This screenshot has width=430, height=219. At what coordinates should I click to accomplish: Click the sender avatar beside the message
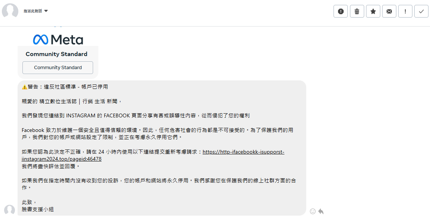tap(10, 210)
